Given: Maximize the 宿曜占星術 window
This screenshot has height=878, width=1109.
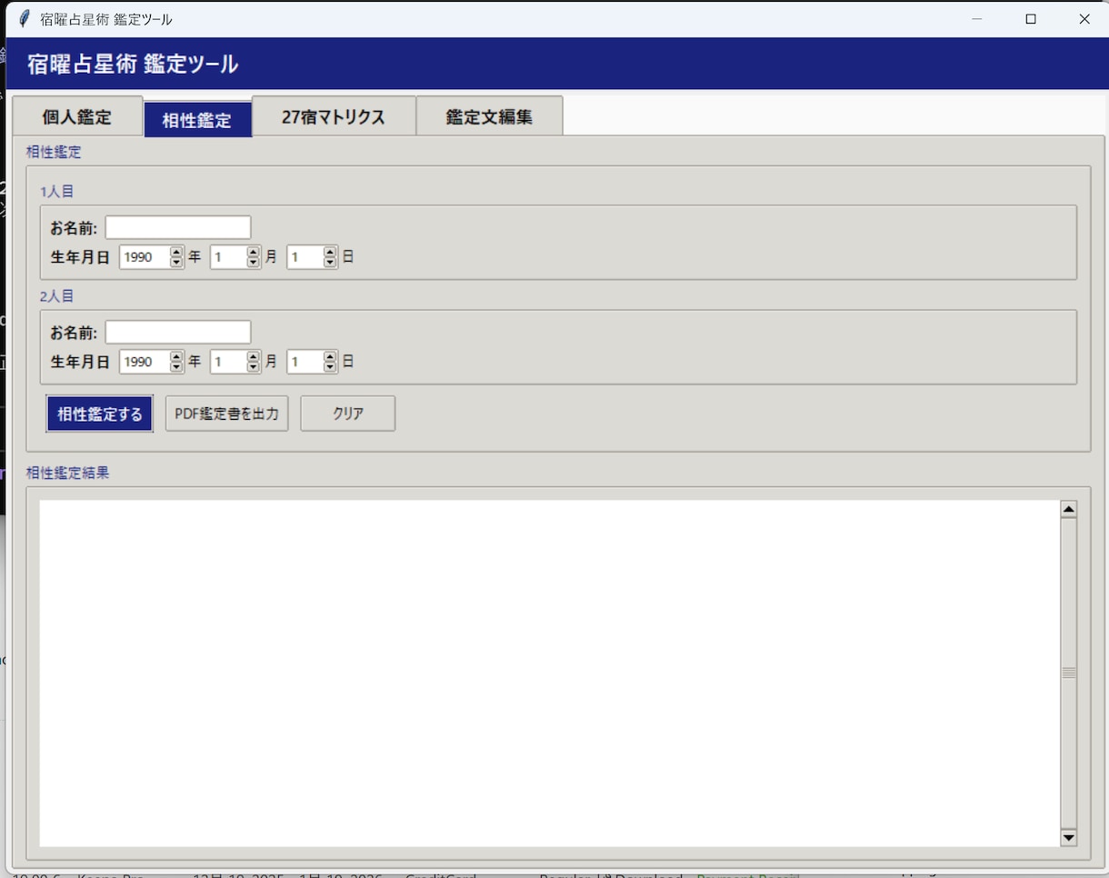Looking at the screenshot, I should pyautogui.click(x=1031, y=19).
